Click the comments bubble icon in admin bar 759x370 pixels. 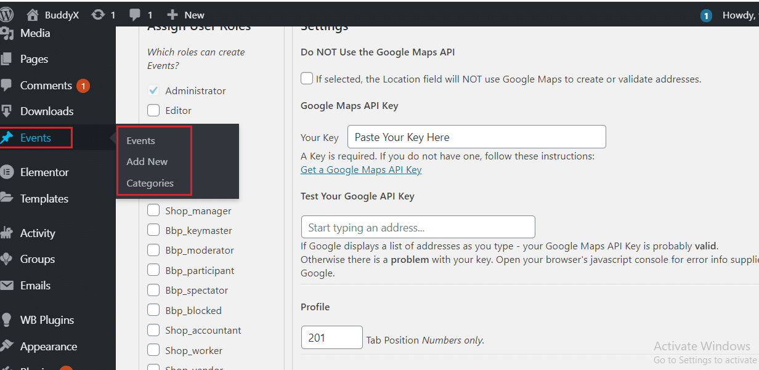tap(136, 14)
